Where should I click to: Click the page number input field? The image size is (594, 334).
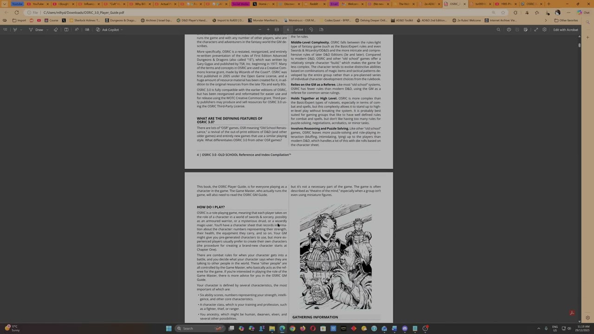288,30
